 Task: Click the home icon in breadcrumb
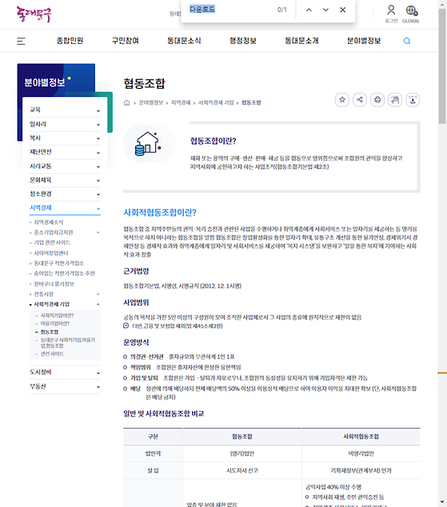coord(127,103)
